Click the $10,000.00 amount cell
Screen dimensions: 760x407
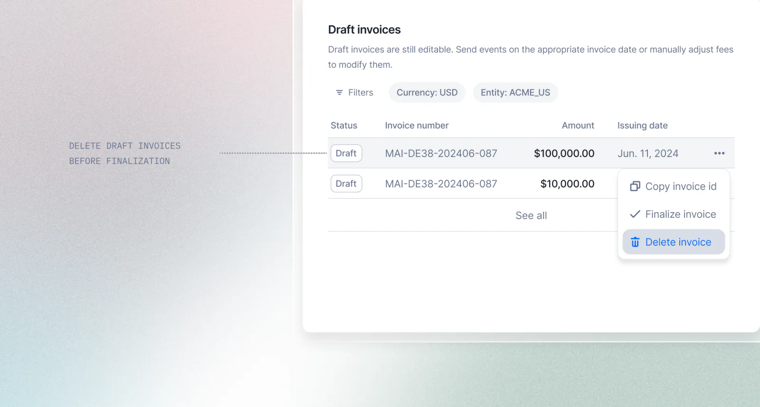click(x=567, y=184)
